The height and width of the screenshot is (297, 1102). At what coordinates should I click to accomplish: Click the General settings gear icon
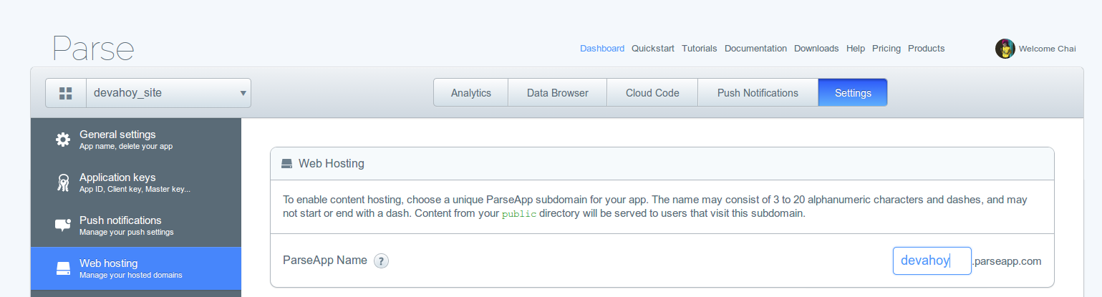point(63,140)
